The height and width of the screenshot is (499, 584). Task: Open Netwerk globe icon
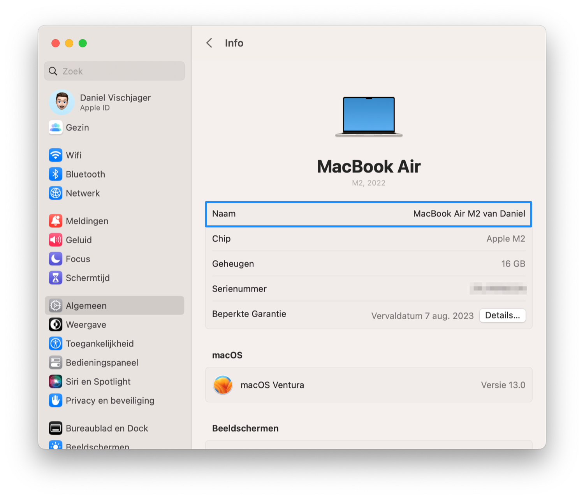(x=56, y=193)
